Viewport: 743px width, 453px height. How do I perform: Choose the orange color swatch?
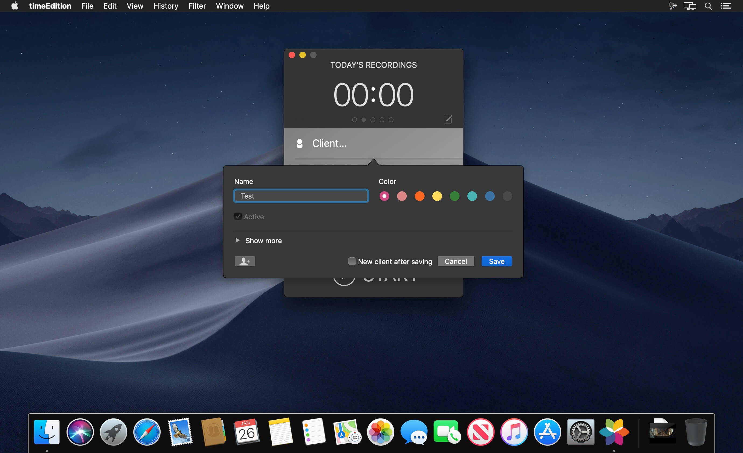419,196
